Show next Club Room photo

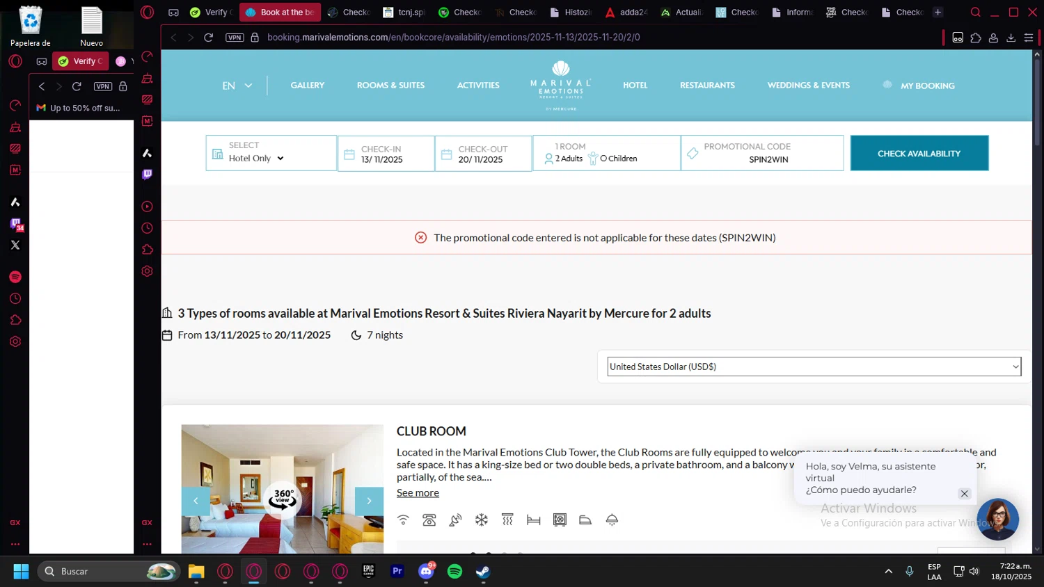(369, 501)
